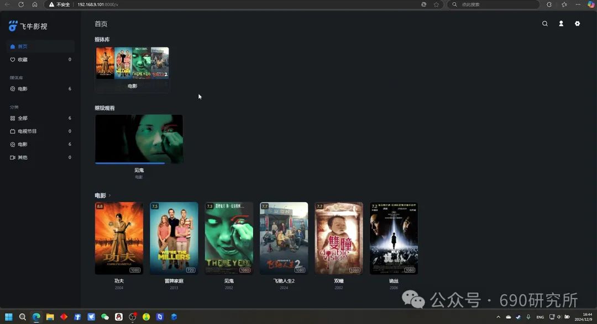The image size is (597, 324).
Task: Open the browser favorites list icon
Action: 564,4
